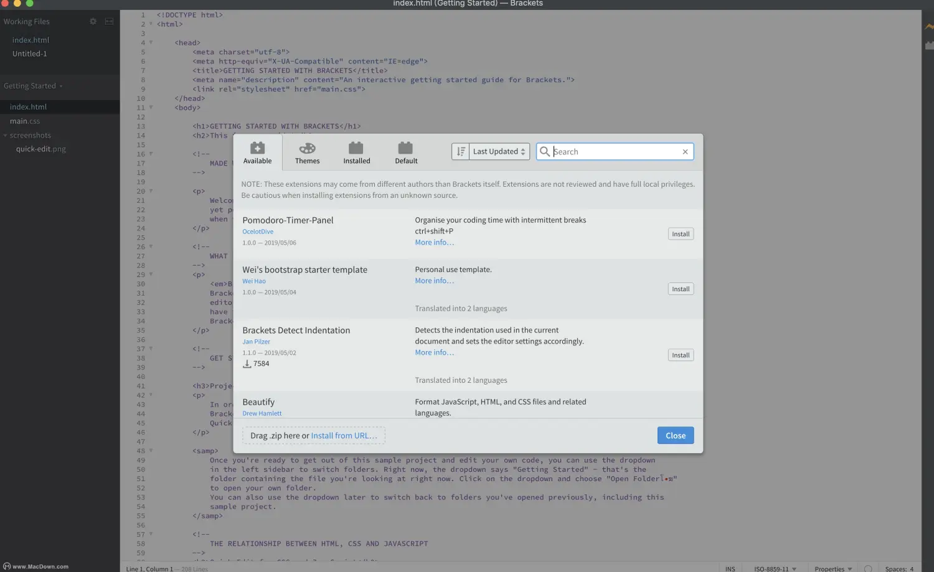Collapse the comment fold on line 57
The width and height of the screenshot is (934, 572).
pos(151,534)
